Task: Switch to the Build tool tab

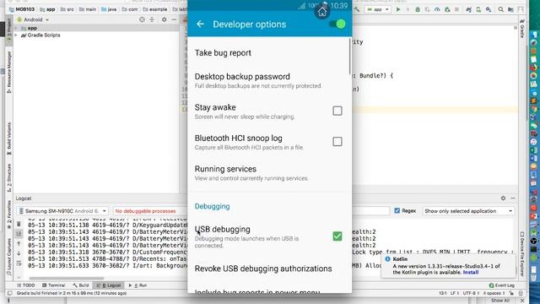Action: [x=81, y=285]
